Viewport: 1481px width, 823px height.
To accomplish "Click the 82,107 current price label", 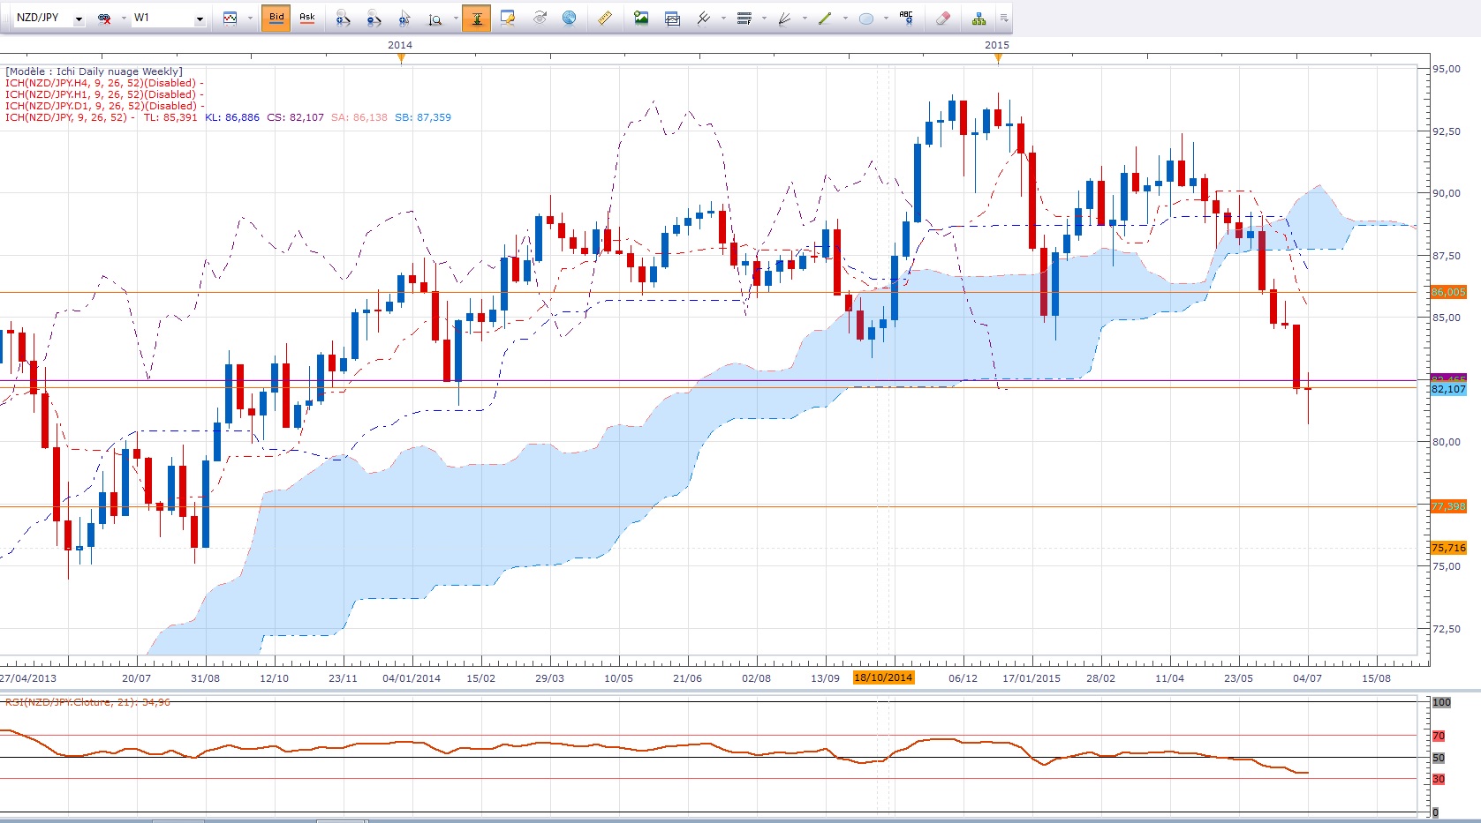I will (x=1448, y=389).
